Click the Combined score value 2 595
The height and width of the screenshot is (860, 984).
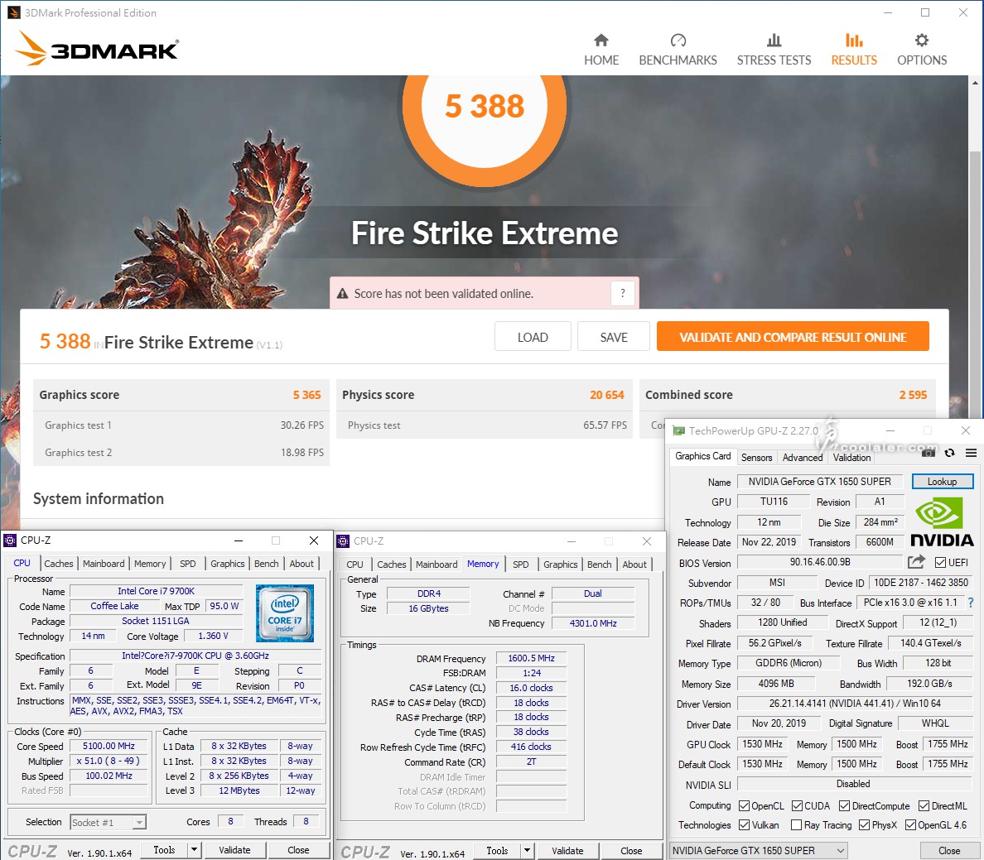[x=913, y=395]
